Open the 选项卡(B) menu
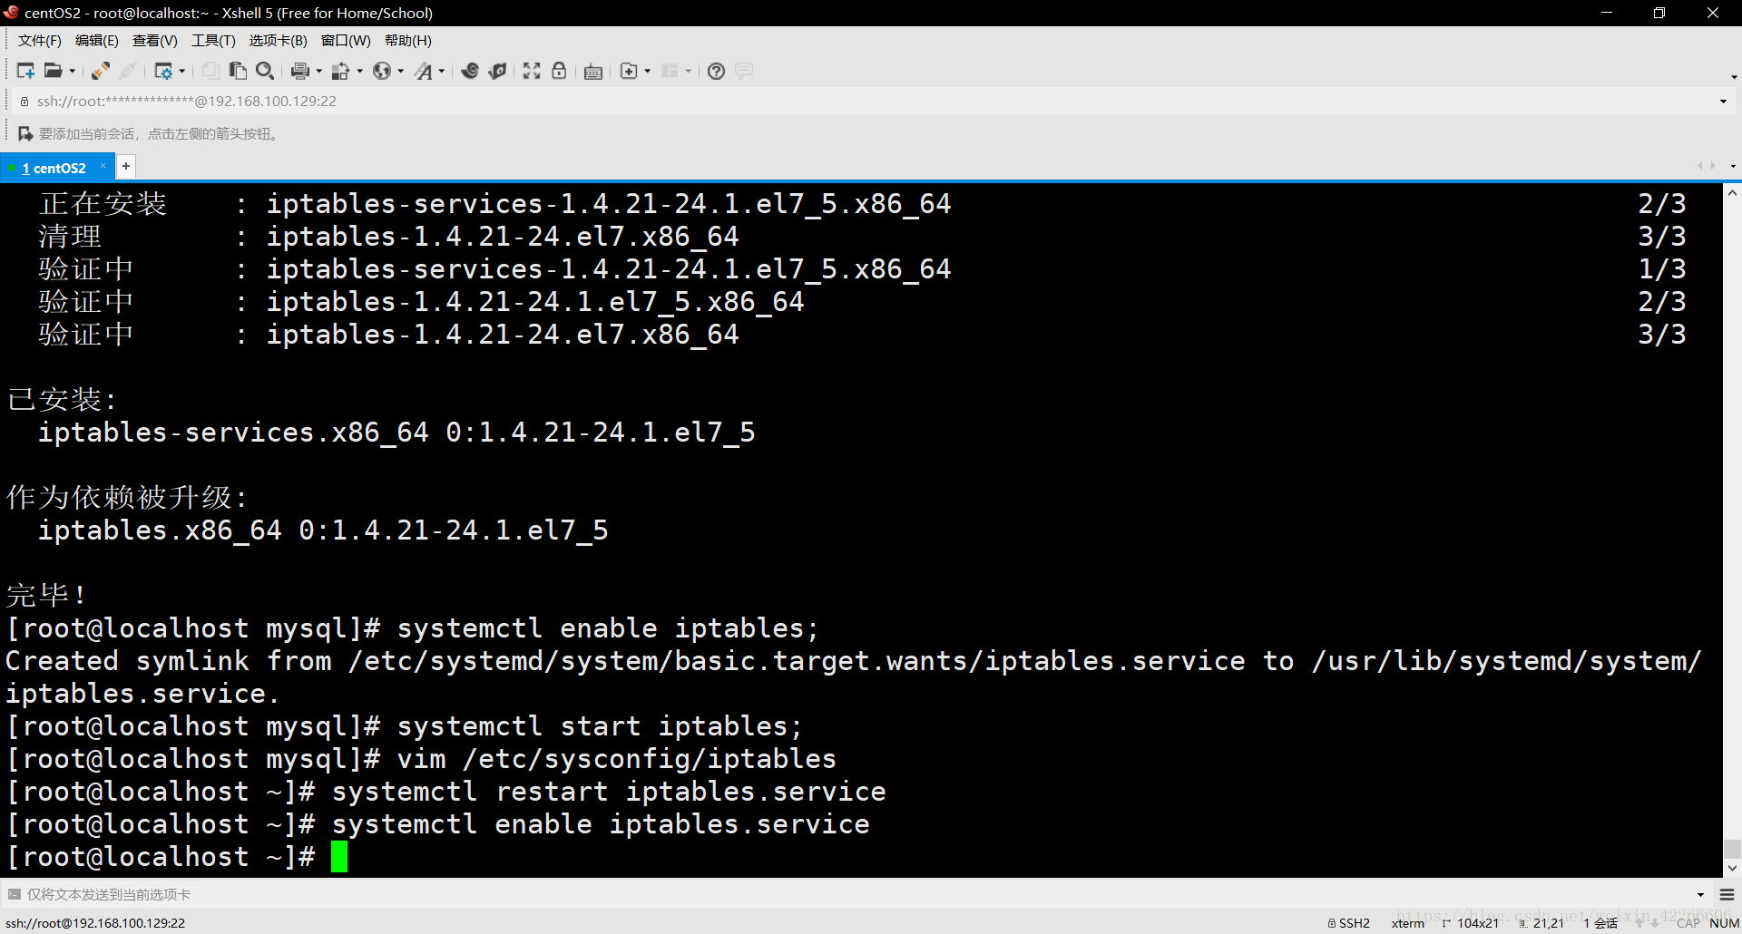Viewport: 1742px width, 934px height. (x=279, y=41)
